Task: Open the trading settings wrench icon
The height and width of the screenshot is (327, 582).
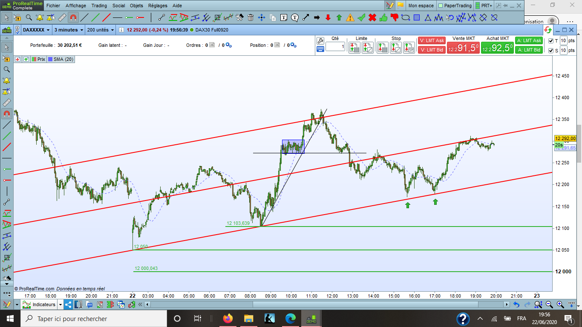Action: (321, 41)
